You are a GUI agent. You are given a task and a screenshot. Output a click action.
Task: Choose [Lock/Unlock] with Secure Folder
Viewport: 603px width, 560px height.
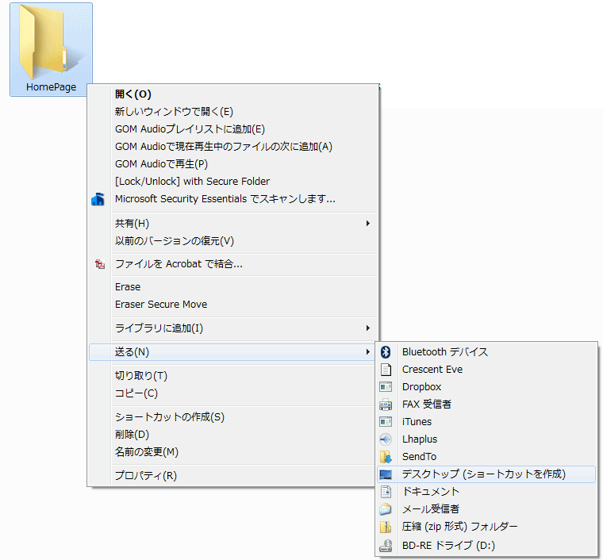(x=232, y=182)
